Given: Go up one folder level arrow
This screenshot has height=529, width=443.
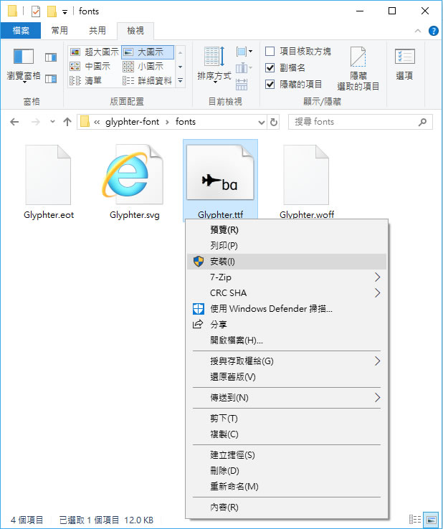Looking at the screenshot, I should 67,122.
